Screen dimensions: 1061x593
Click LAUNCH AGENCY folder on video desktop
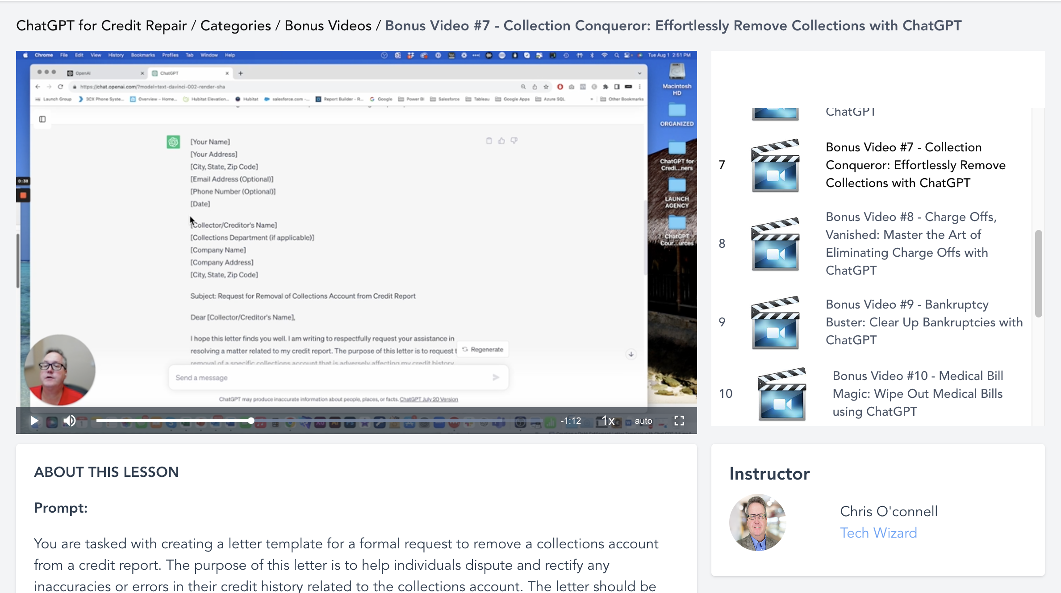(677, 193)
